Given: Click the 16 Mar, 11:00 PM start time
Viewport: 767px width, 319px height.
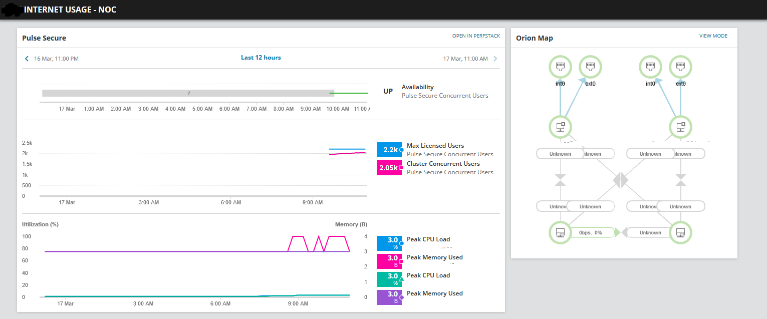Looking at the screenshot, I should click(x=56, y=59).
